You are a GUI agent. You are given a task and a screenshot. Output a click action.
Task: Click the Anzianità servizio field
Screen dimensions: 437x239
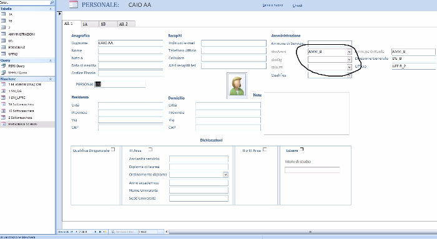pos(199,159)
